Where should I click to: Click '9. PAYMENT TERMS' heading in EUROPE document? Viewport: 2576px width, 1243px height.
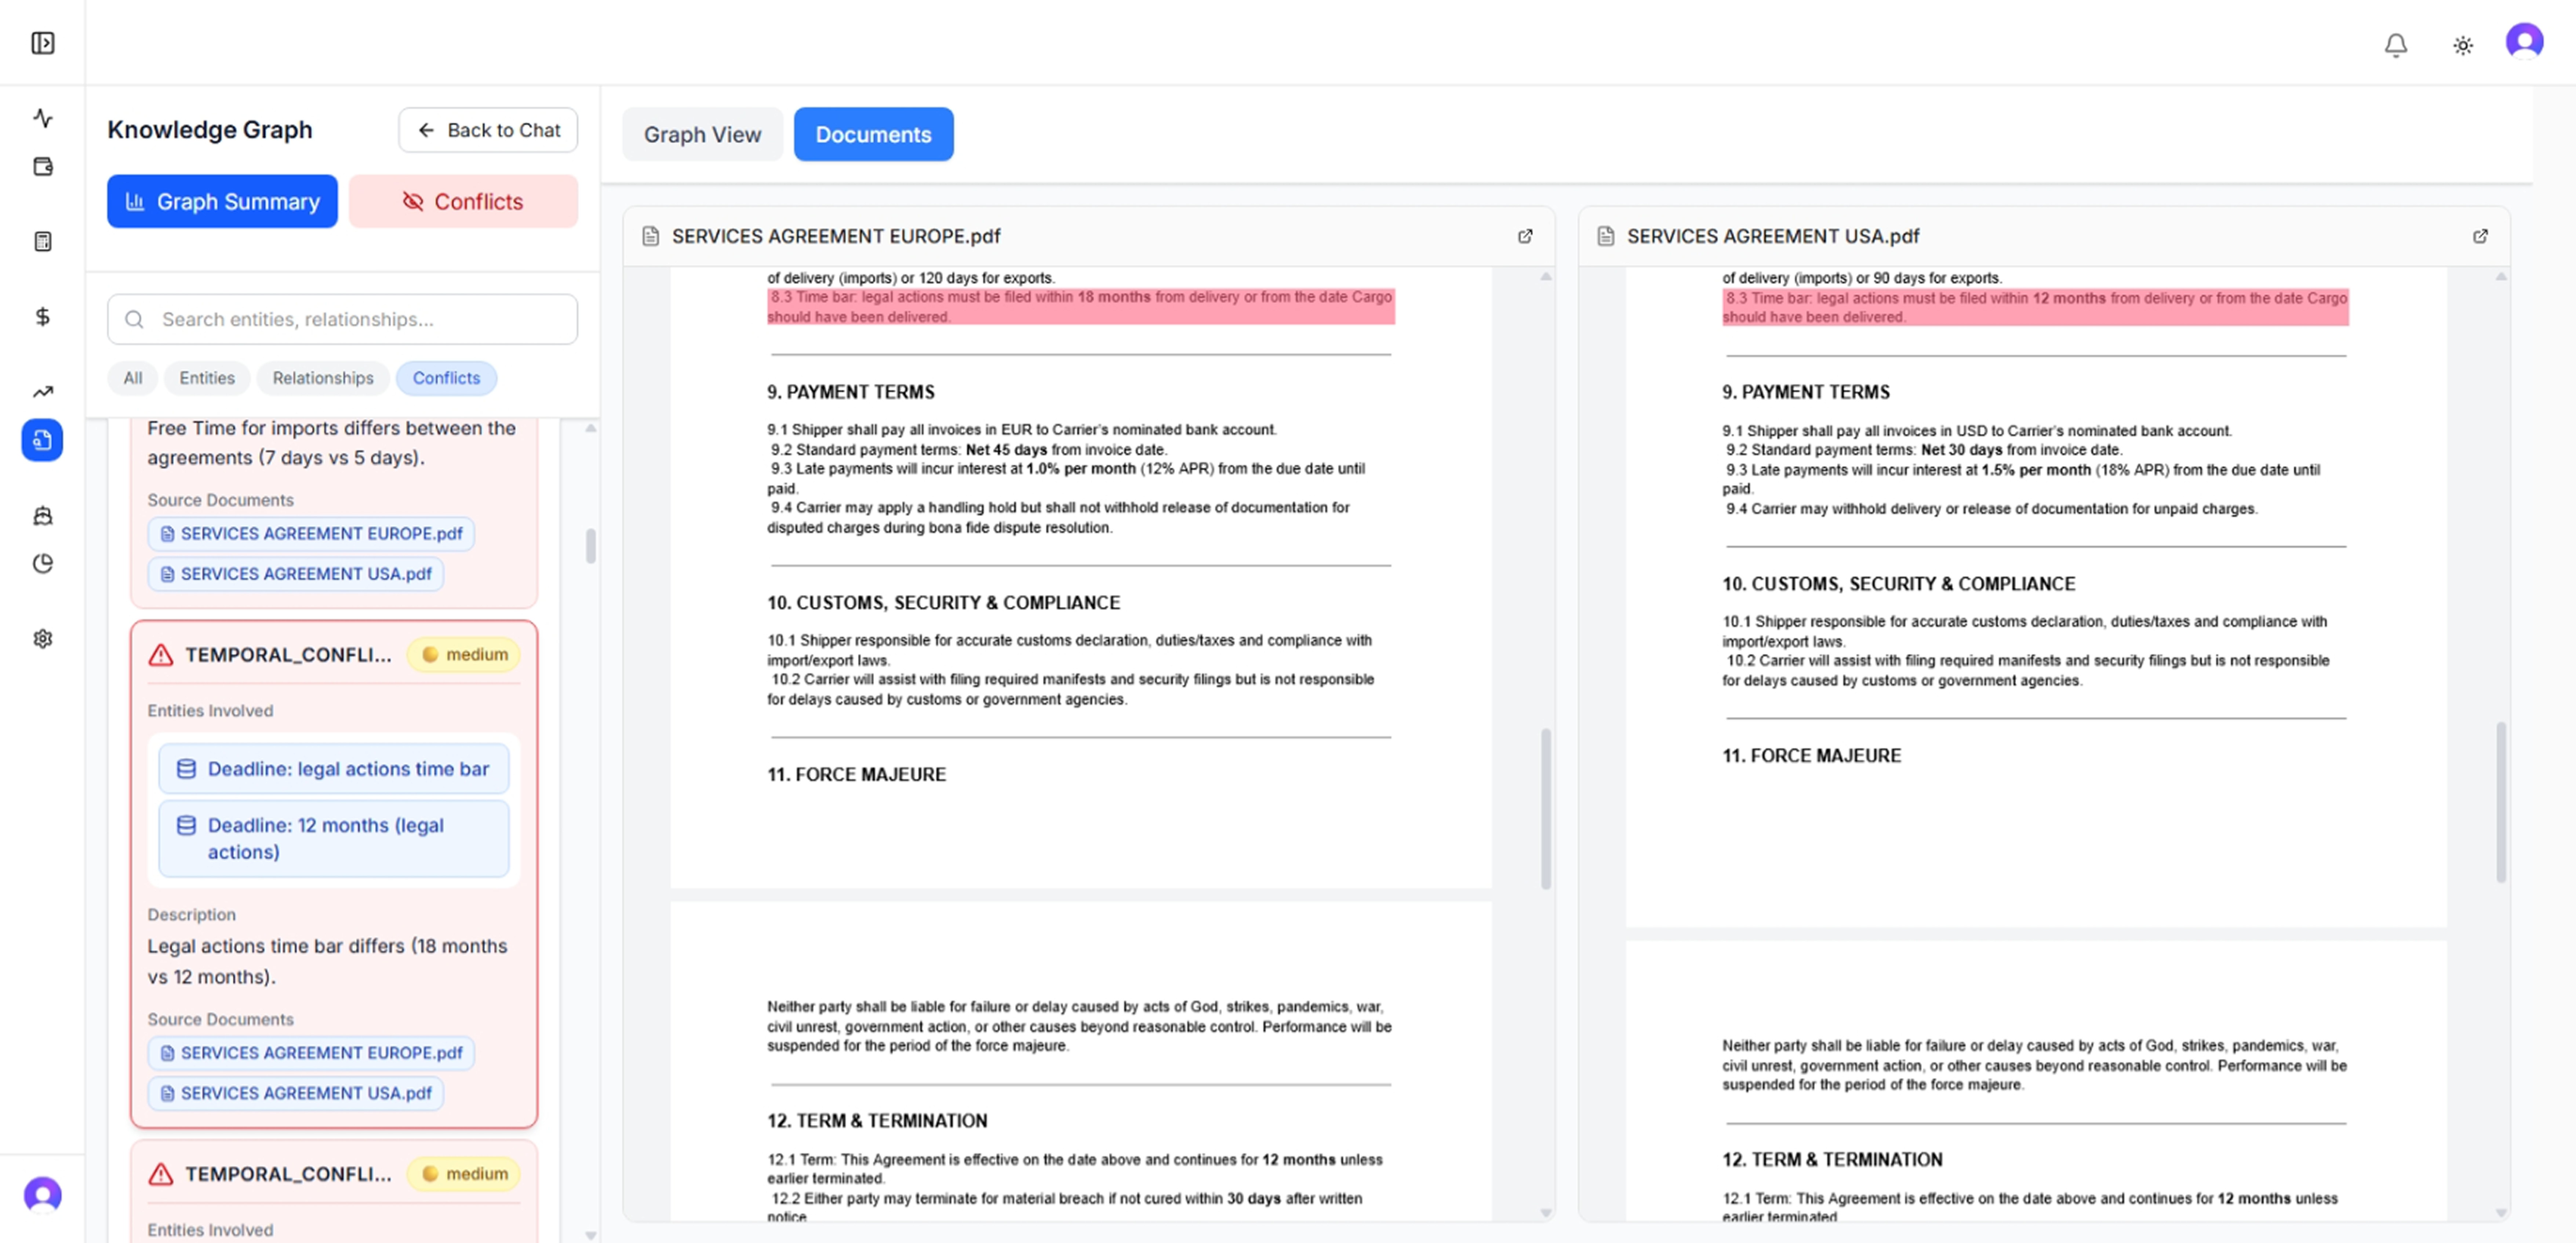[x=851, y=392]
